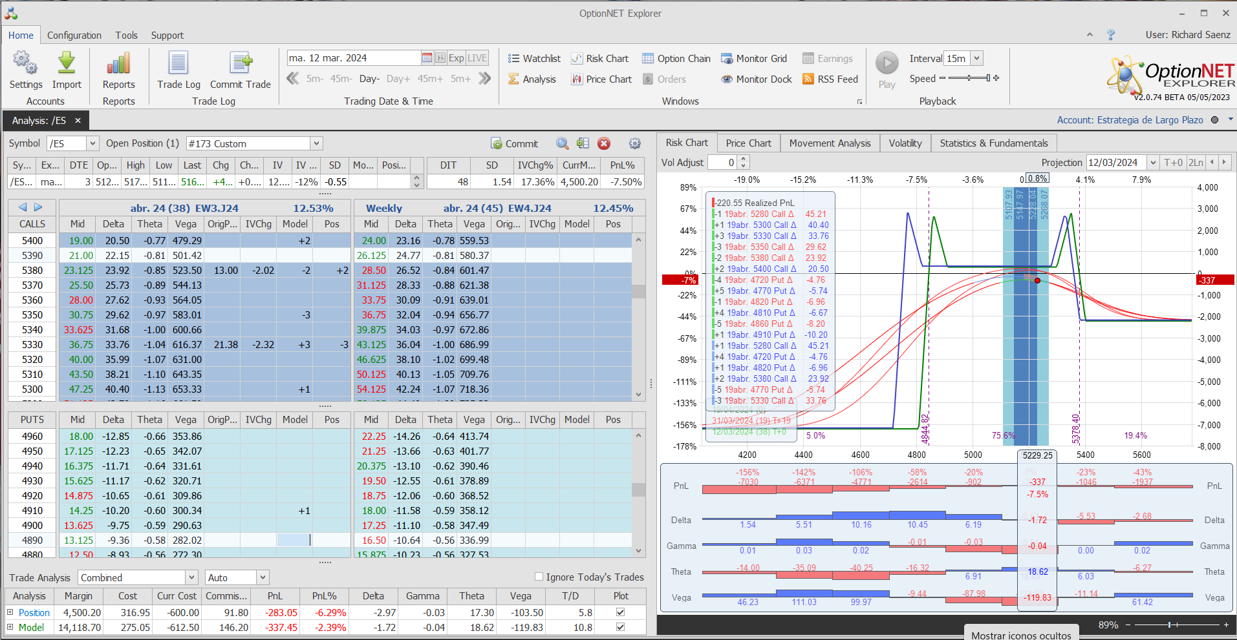Click the green table icon beside the magnifier

pyautogui.click(x=583, y=143)
